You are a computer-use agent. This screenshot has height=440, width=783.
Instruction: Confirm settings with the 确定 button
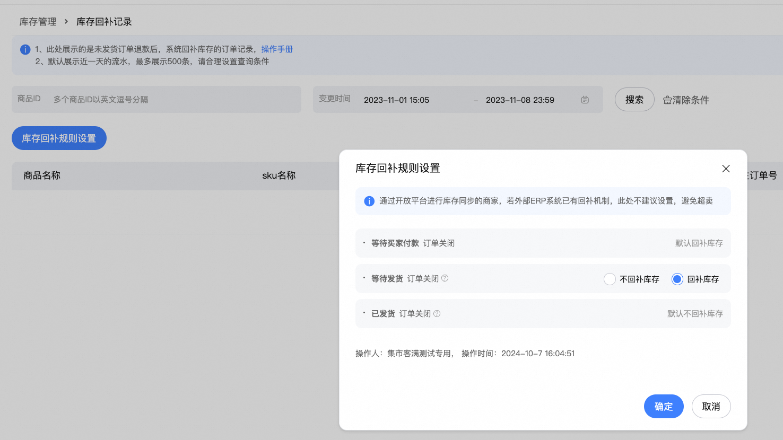[x=664, y=407]
